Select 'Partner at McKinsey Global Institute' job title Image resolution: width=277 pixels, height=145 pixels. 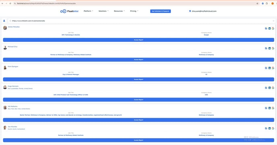71,135
